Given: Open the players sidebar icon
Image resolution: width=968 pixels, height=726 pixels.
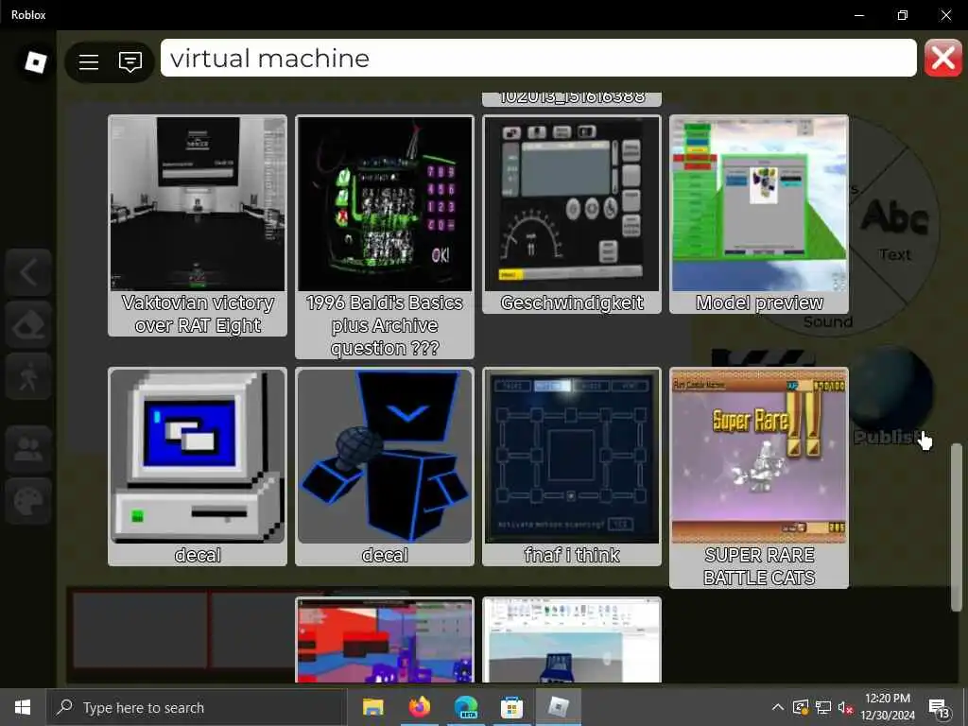Looking at the screenshot, I should 27,449.
